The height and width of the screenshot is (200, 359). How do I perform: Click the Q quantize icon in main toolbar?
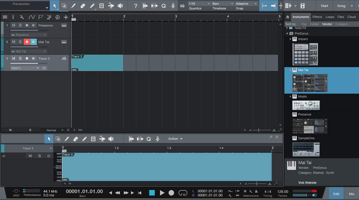[x=164, y=6]
